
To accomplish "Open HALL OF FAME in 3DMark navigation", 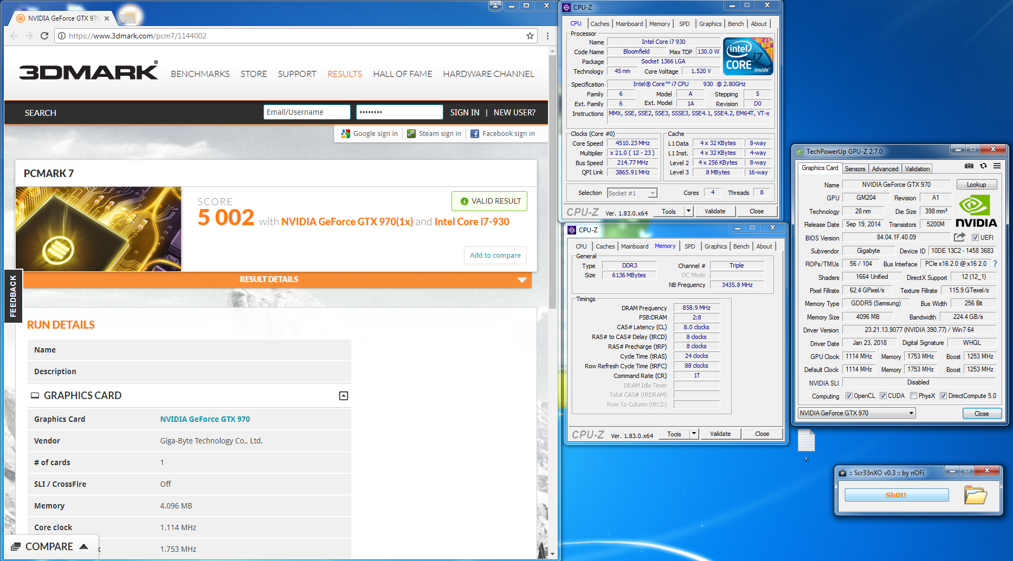I will click(x=403, y=74).
